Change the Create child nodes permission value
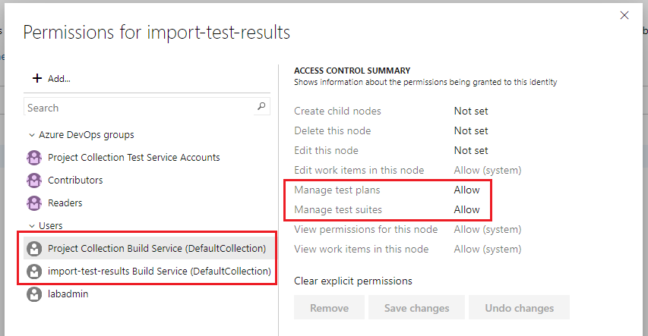 tap(471, 111)
